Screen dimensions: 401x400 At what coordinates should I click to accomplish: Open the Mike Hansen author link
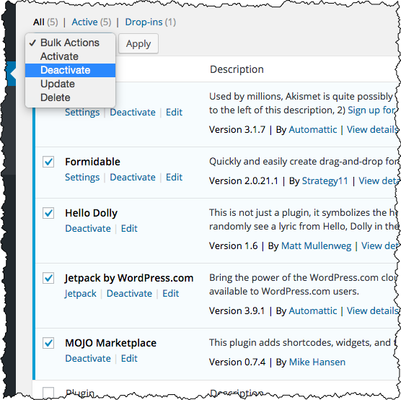tap(317, 362)
